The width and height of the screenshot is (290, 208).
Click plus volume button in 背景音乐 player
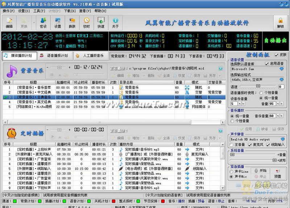[x=69, y=67]
